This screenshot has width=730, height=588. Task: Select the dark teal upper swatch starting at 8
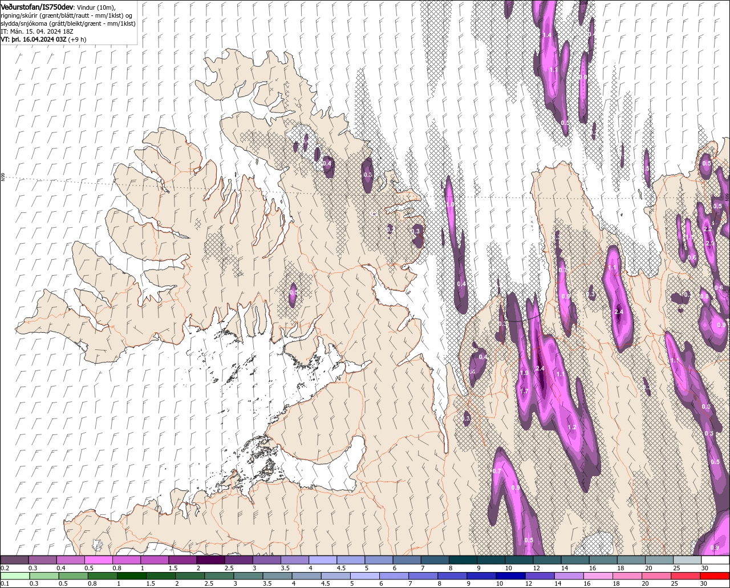(x=463, y=560)
